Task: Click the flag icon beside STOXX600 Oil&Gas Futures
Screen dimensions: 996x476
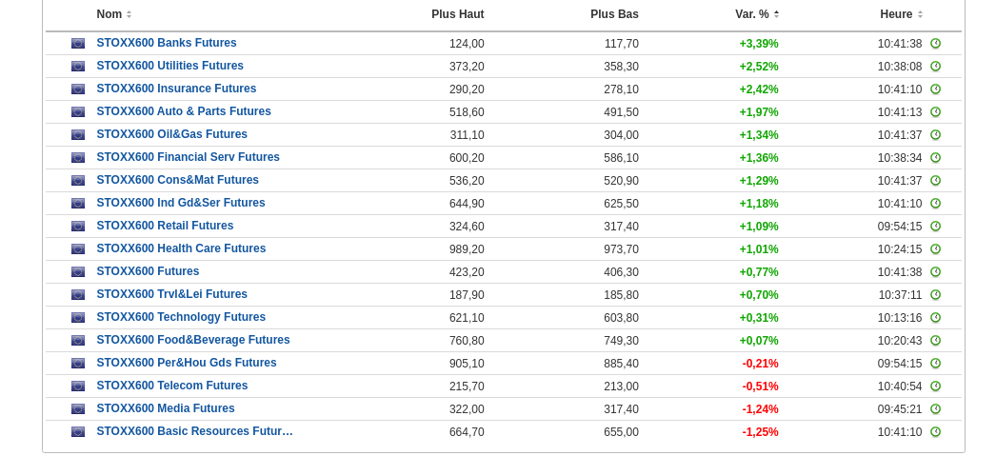Action: 78,135
